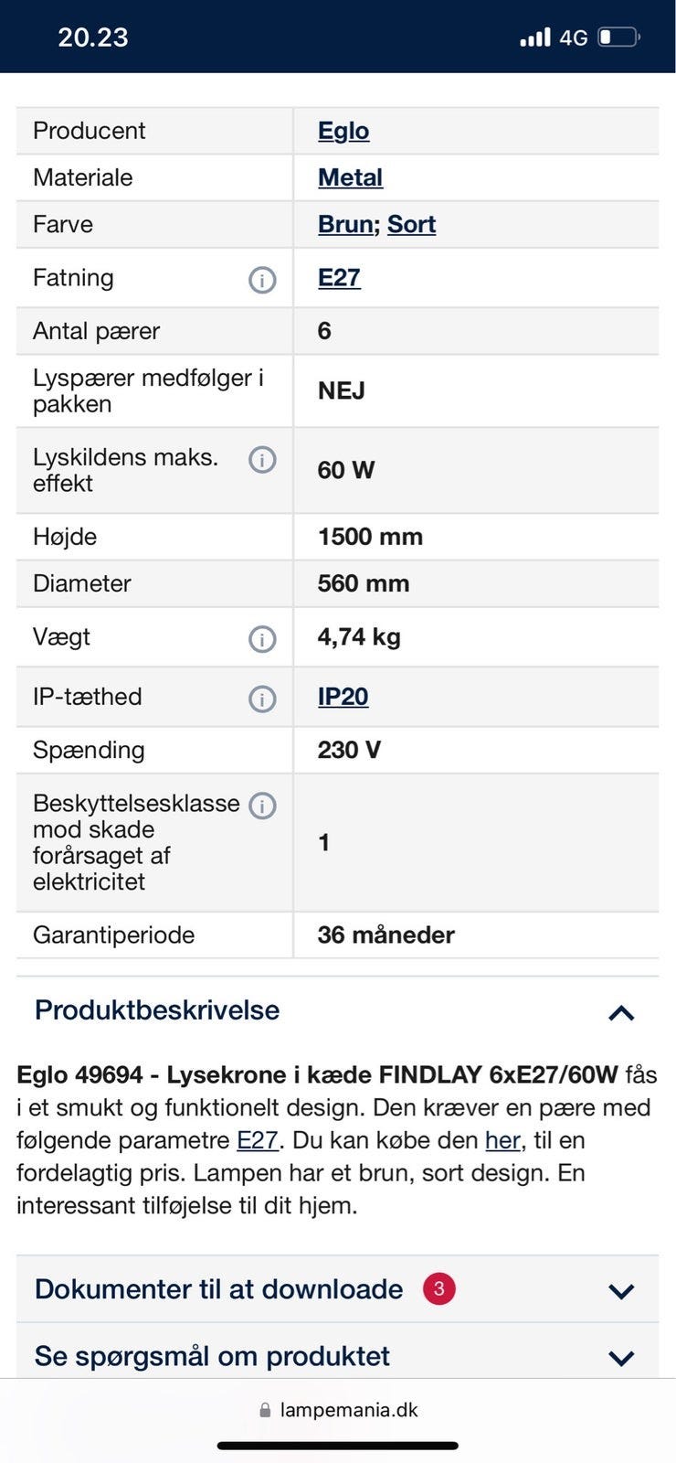The image size is (676, 1463).
Task: Open the info icon for Vægt
Action: coord(262,639)
